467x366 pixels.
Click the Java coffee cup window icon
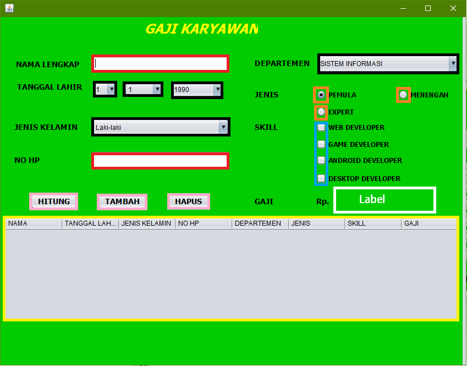tap(9, 8)
